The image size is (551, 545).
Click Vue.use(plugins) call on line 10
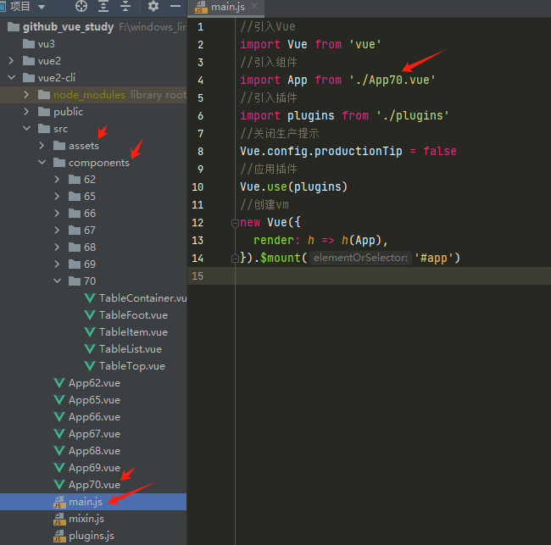point(294,186)
